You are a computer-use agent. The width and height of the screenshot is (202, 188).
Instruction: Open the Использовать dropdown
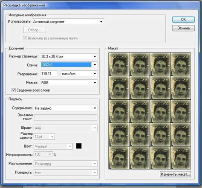tap(68, 22)
